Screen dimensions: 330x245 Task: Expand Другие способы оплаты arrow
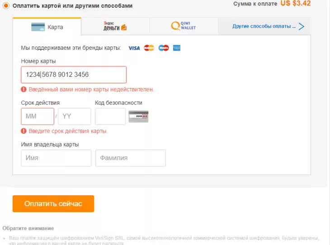pyautogui.click(x=302, y=26)
